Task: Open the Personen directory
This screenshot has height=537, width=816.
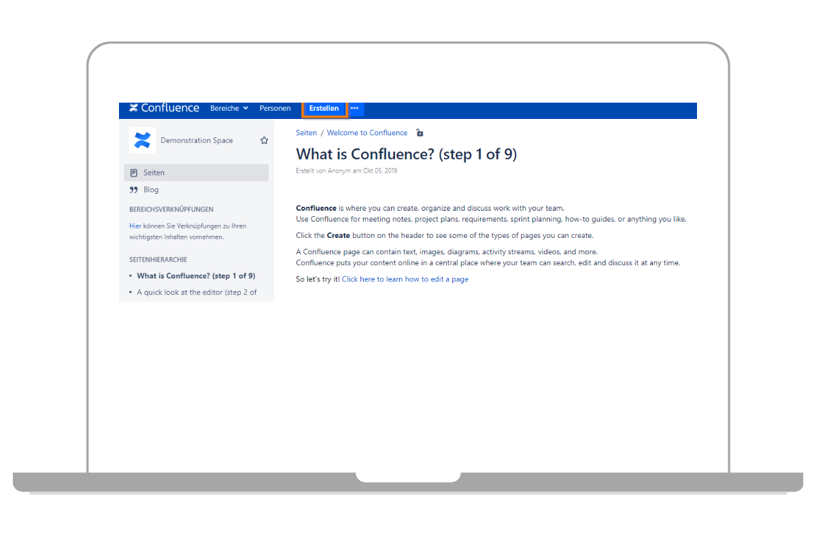Action: 275,108
